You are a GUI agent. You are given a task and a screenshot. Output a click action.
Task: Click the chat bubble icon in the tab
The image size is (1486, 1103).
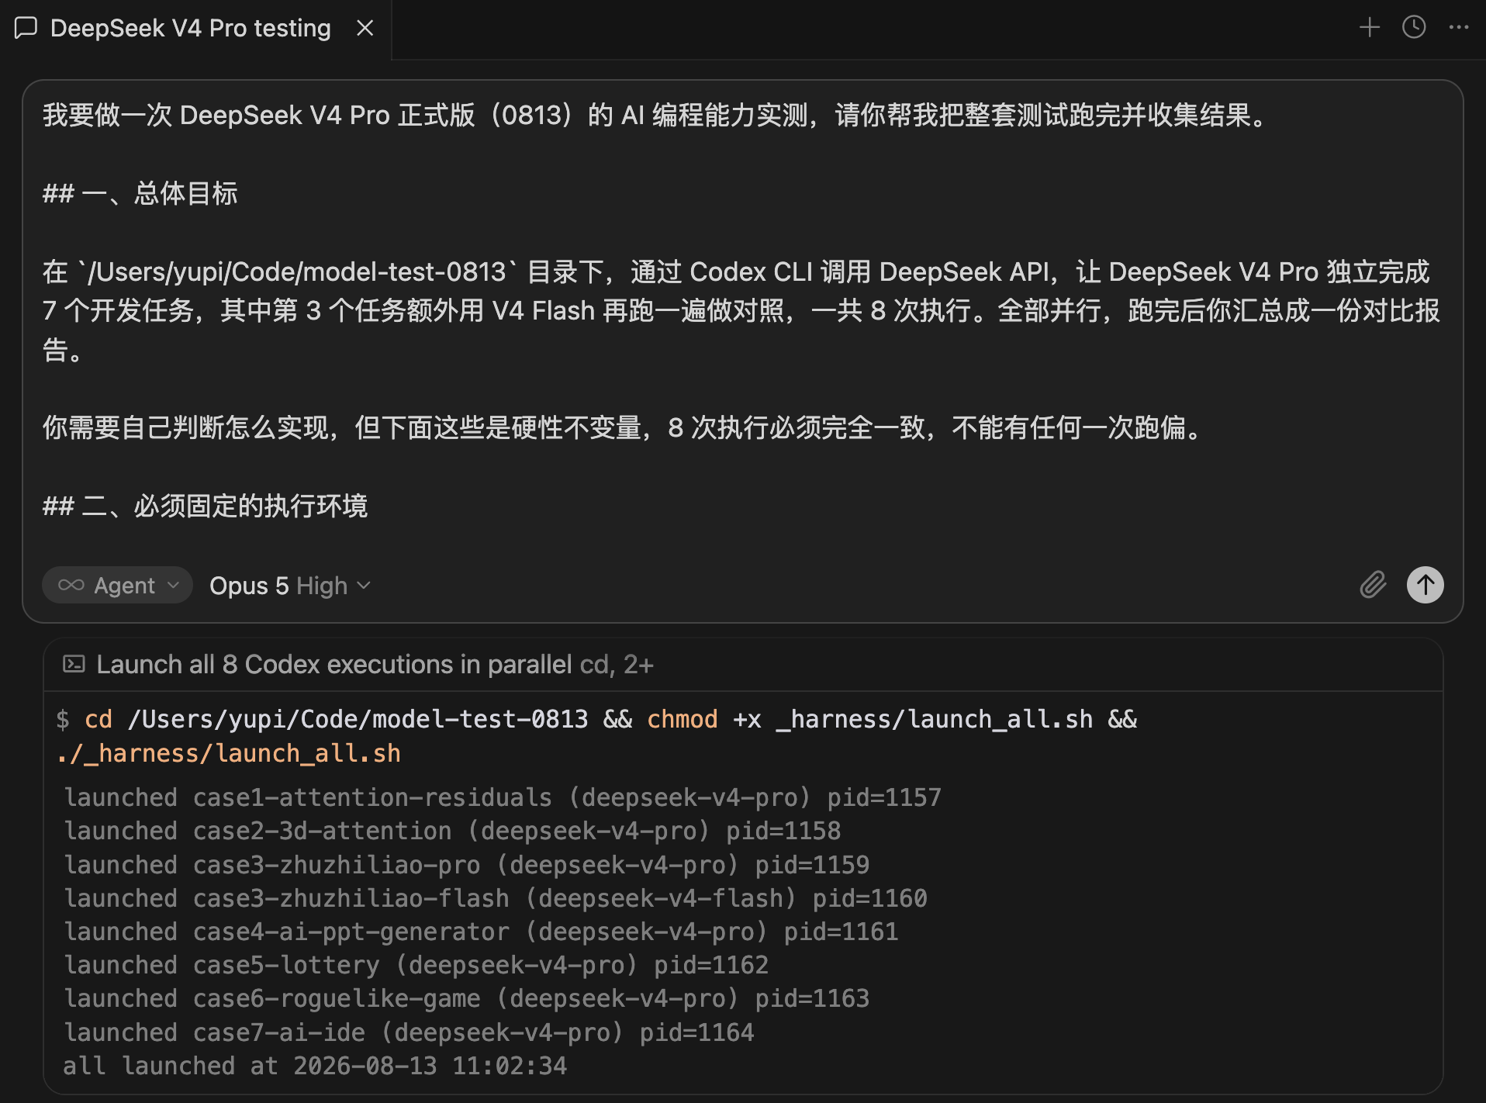pyautogui.click(x=26, y=29)
